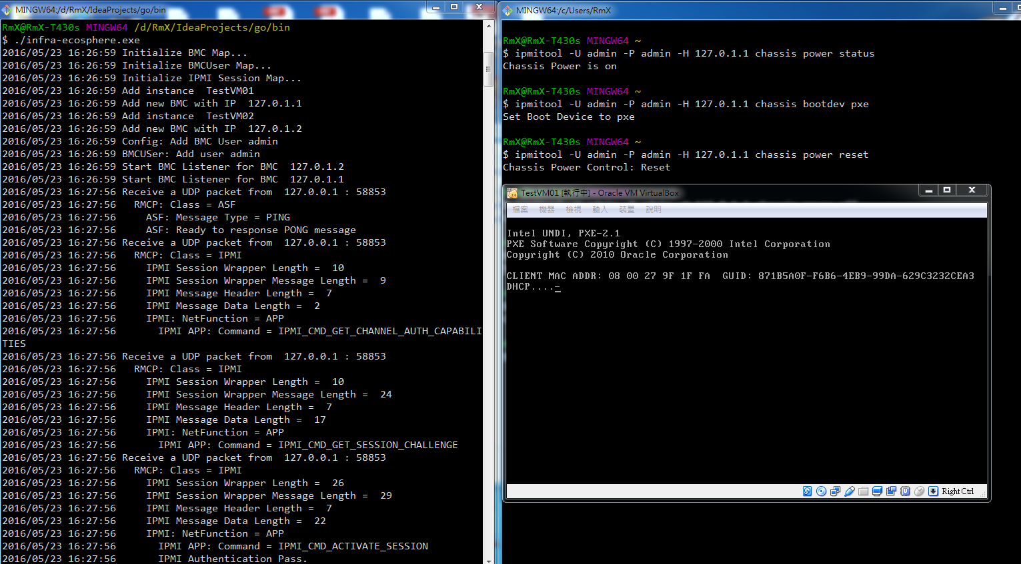This screenshot has height=564, width=1021.
Task: Open the 裝置 menu in VirtualBox
Action: point(627,210)
